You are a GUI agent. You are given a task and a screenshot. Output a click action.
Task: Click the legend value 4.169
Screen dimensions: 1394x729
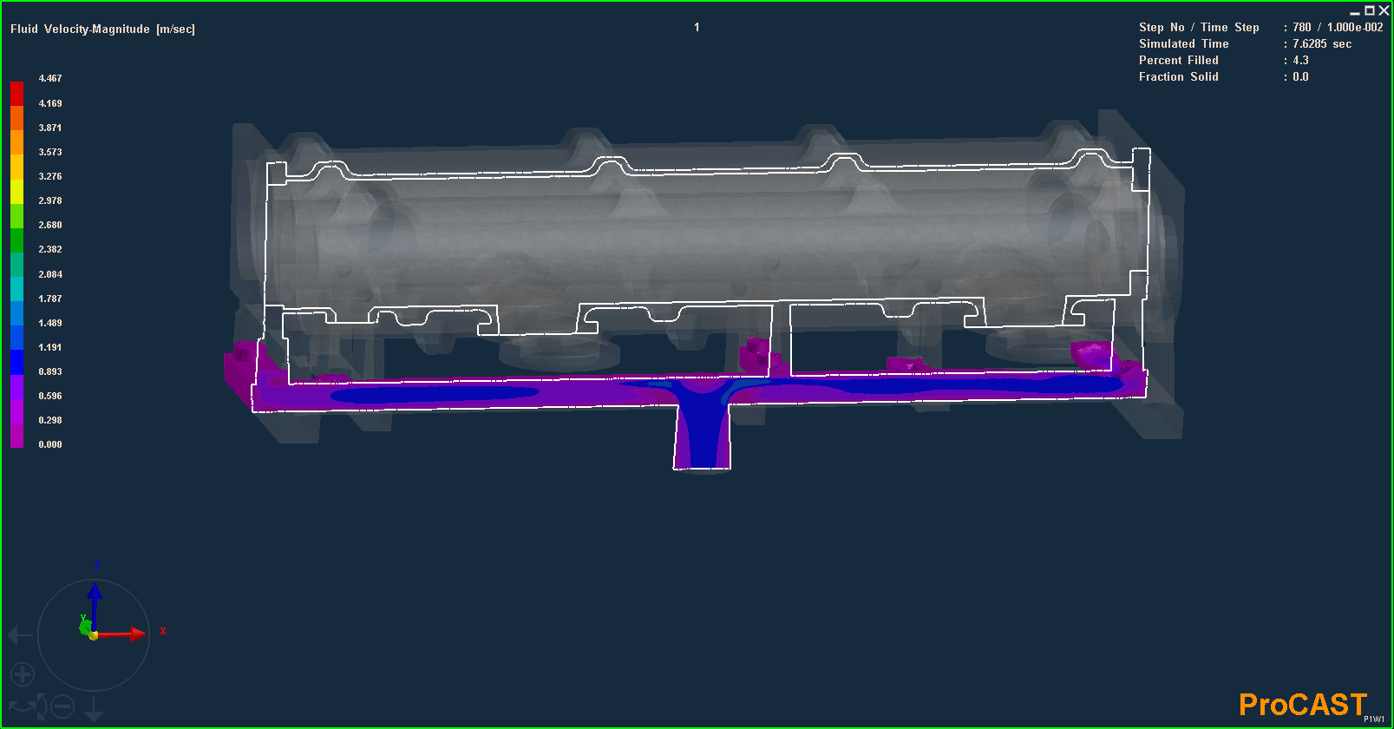pyautogui.click(x=50, y=103)
